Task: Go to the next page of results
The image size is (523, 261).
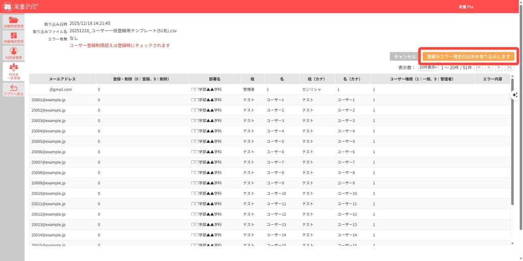Action: click(498, 67)
